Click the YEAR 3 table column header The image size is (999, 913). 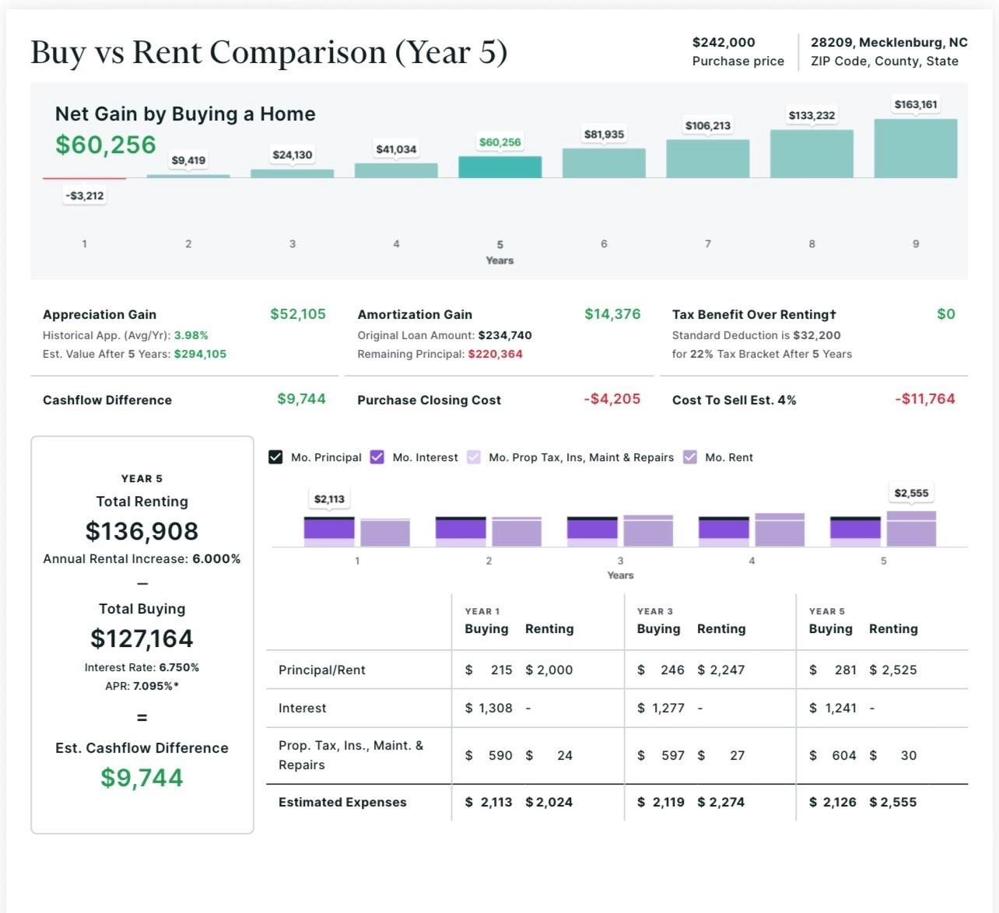tap(655, 611)
